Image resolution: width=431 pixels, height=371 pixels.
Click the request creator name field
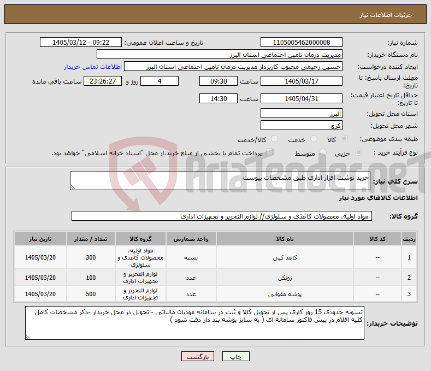pos(233,67)
